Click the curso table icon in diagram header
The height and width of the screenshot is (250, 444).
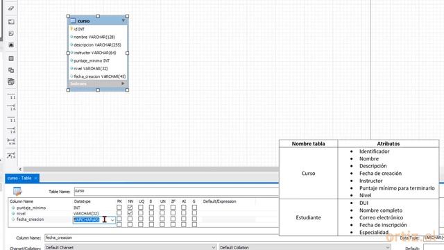(x=73, y=21)
